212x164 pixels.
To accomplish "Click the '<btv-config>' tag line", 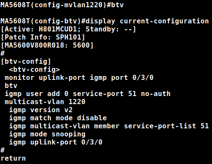I will point(34,70).
